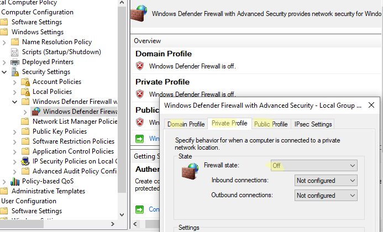Expand the Advanced Audit Policy Configuration node

tap(15, 172)
